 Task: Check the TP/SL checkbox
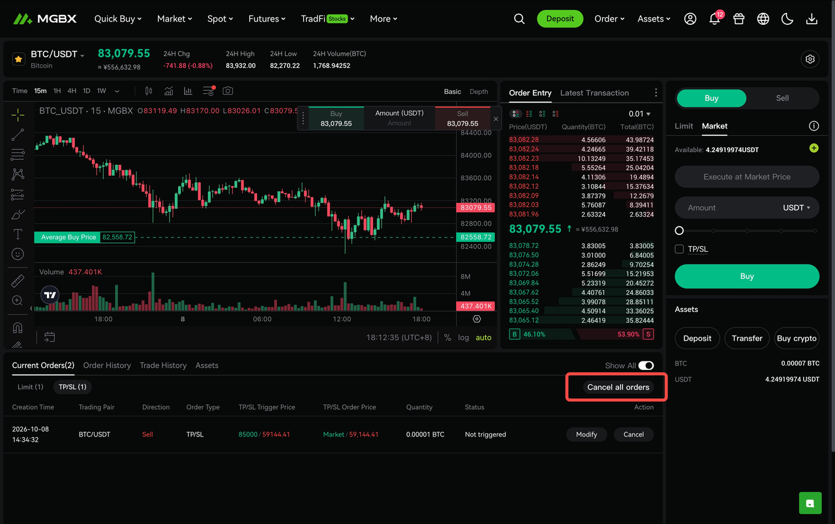tap(679, 249)
